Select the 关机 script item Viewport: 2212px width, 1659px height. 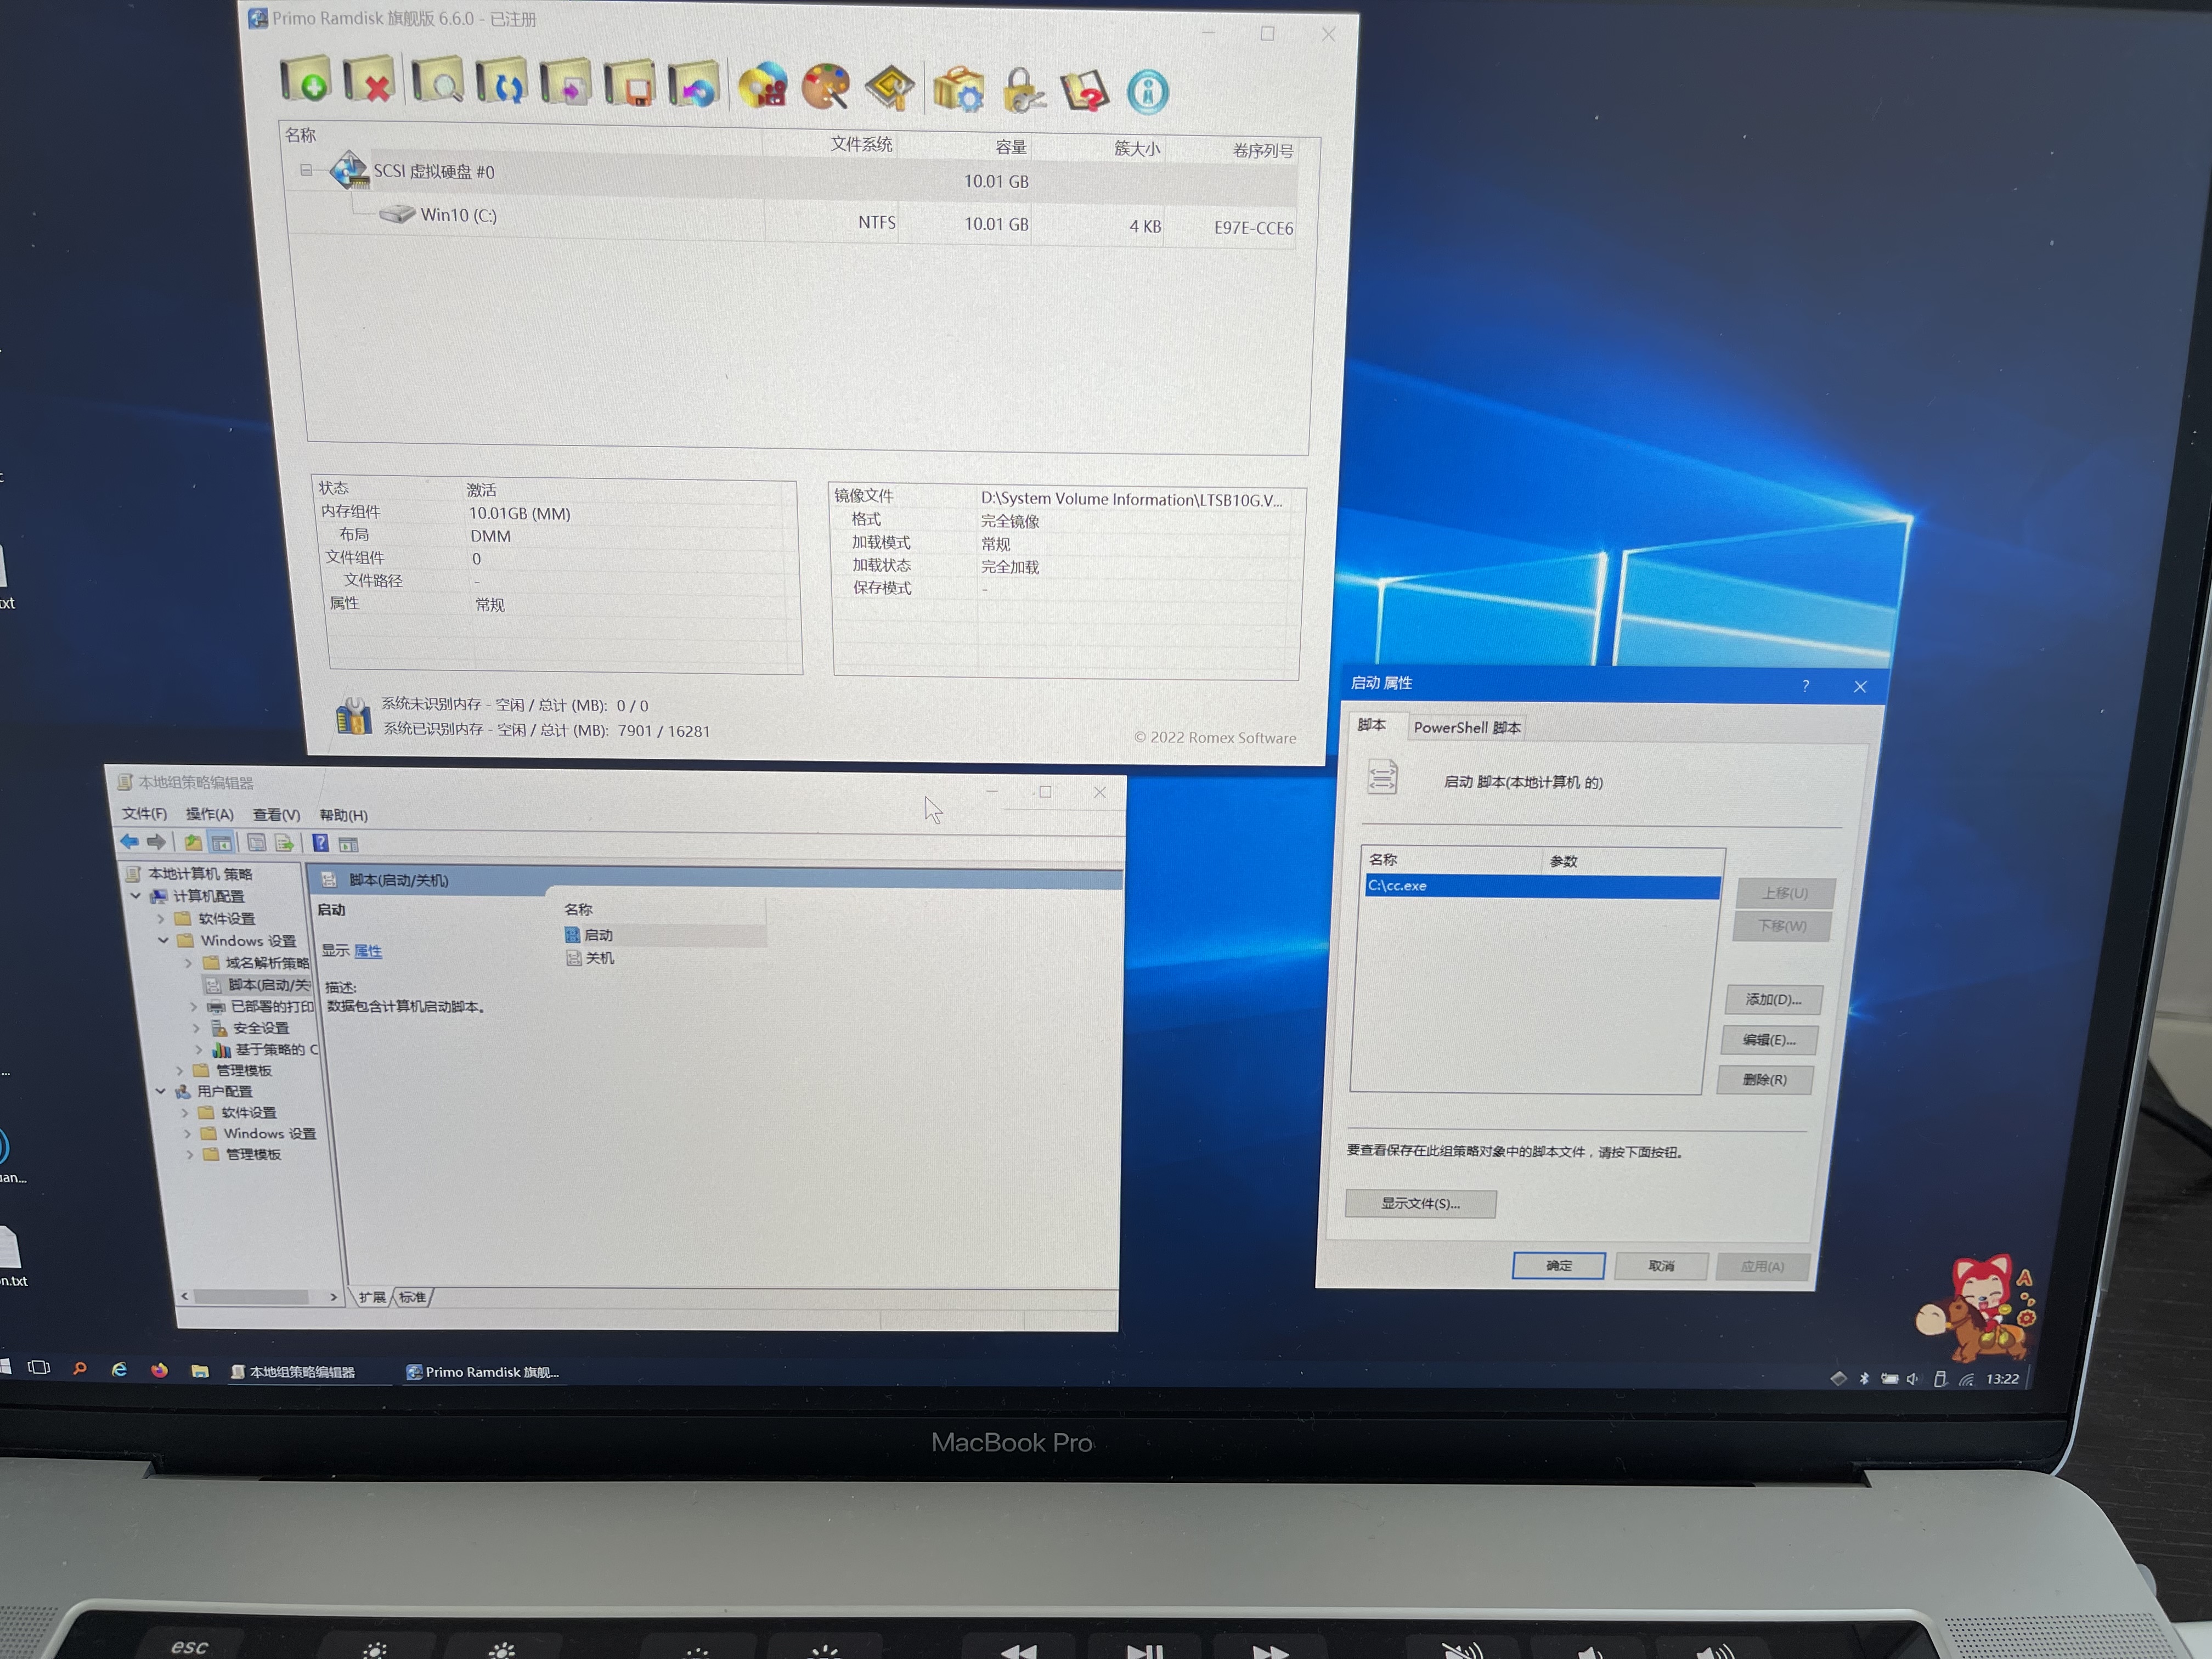click(x=591, y=958)
